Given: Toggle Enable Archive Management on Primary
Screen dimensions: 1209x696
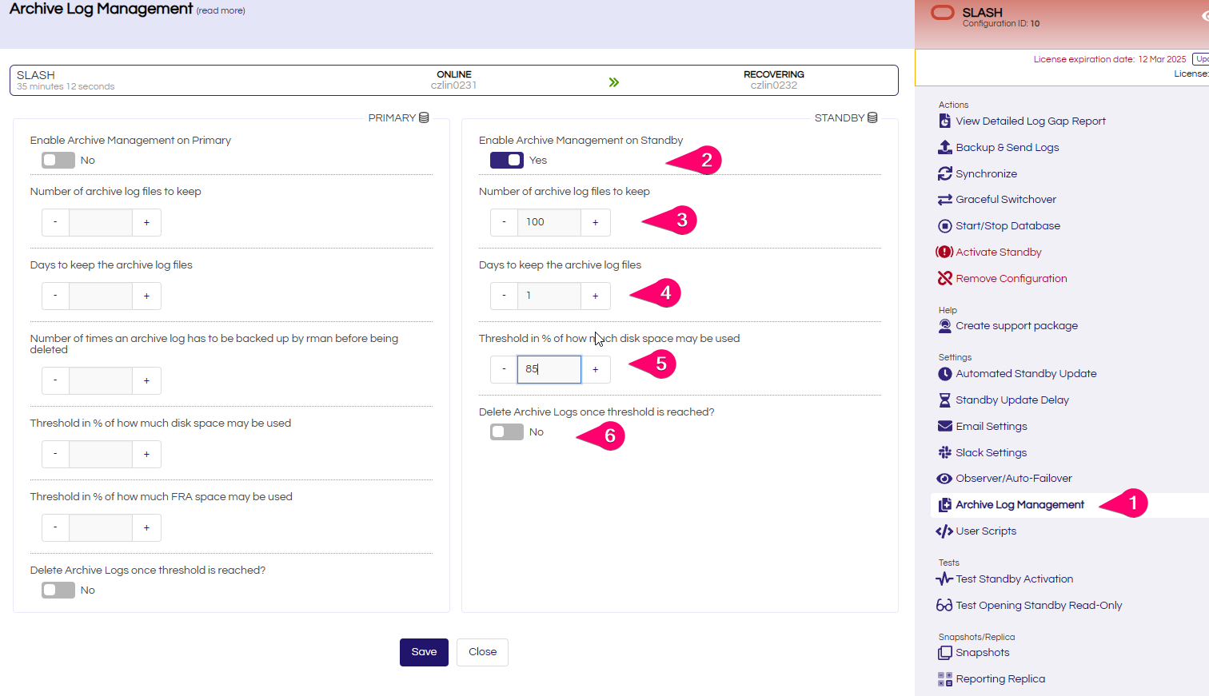Looking at the screenshot, I should coord(58,160).
